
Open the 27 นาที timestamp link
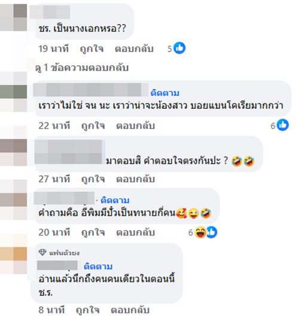(x=54, y=179)
